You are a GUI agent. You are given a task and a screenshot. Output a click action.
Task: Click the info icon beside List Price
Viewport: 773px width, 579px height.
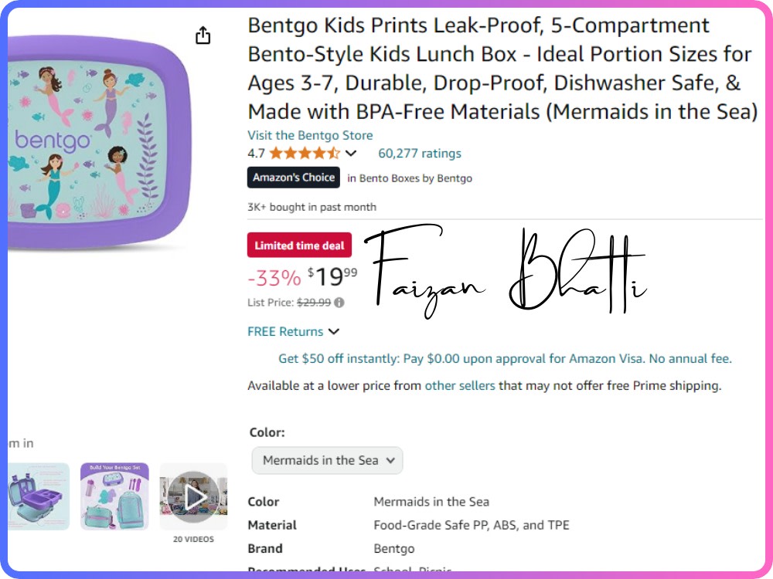(x=339, y=303)
